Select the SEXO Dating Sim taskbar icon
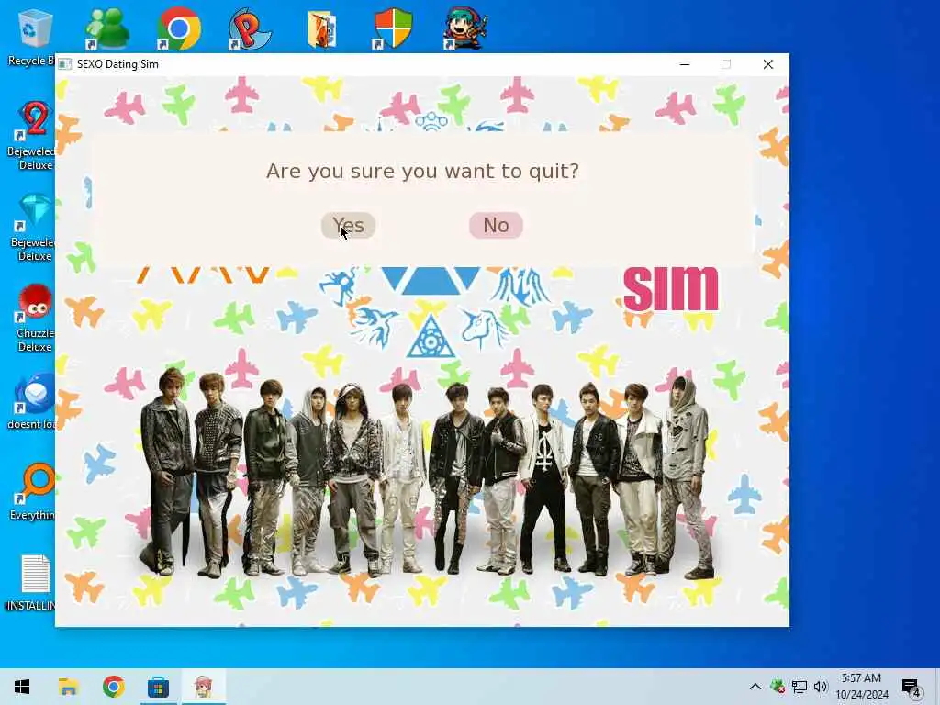The height and width of the screenshot is (705, 940). tap(203, 687)
